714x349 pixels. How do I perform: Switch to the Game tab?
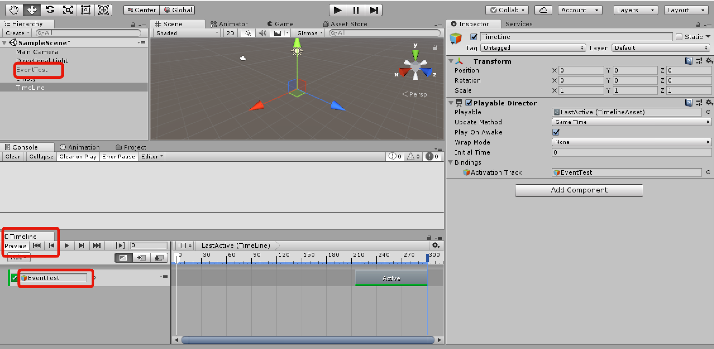click(x=280, y=24)
